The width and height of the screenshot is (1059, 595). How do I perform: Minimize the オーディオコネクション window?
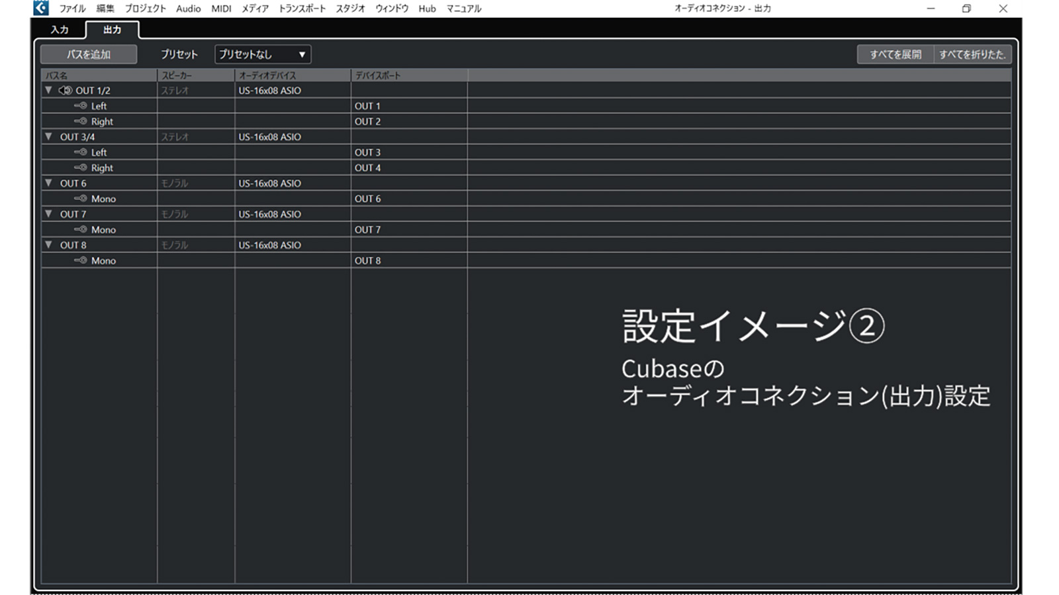tap(931, 9)
